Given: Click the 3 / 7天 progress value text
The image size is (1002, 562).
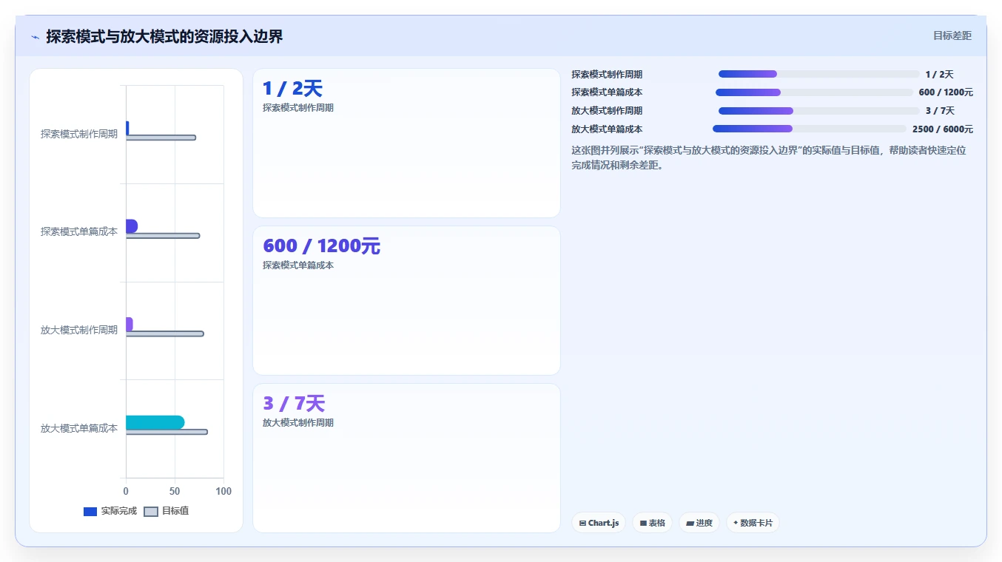Looking at the screenshot, I should (x=940, y=111).
